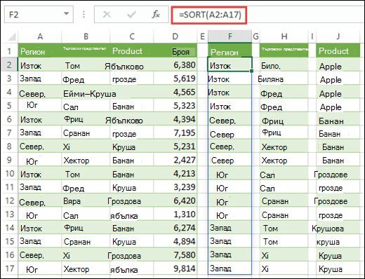Screen dimensions: 365x279
Task: Click the fill handle of cell F2
Action: click(x=251, y=71)
